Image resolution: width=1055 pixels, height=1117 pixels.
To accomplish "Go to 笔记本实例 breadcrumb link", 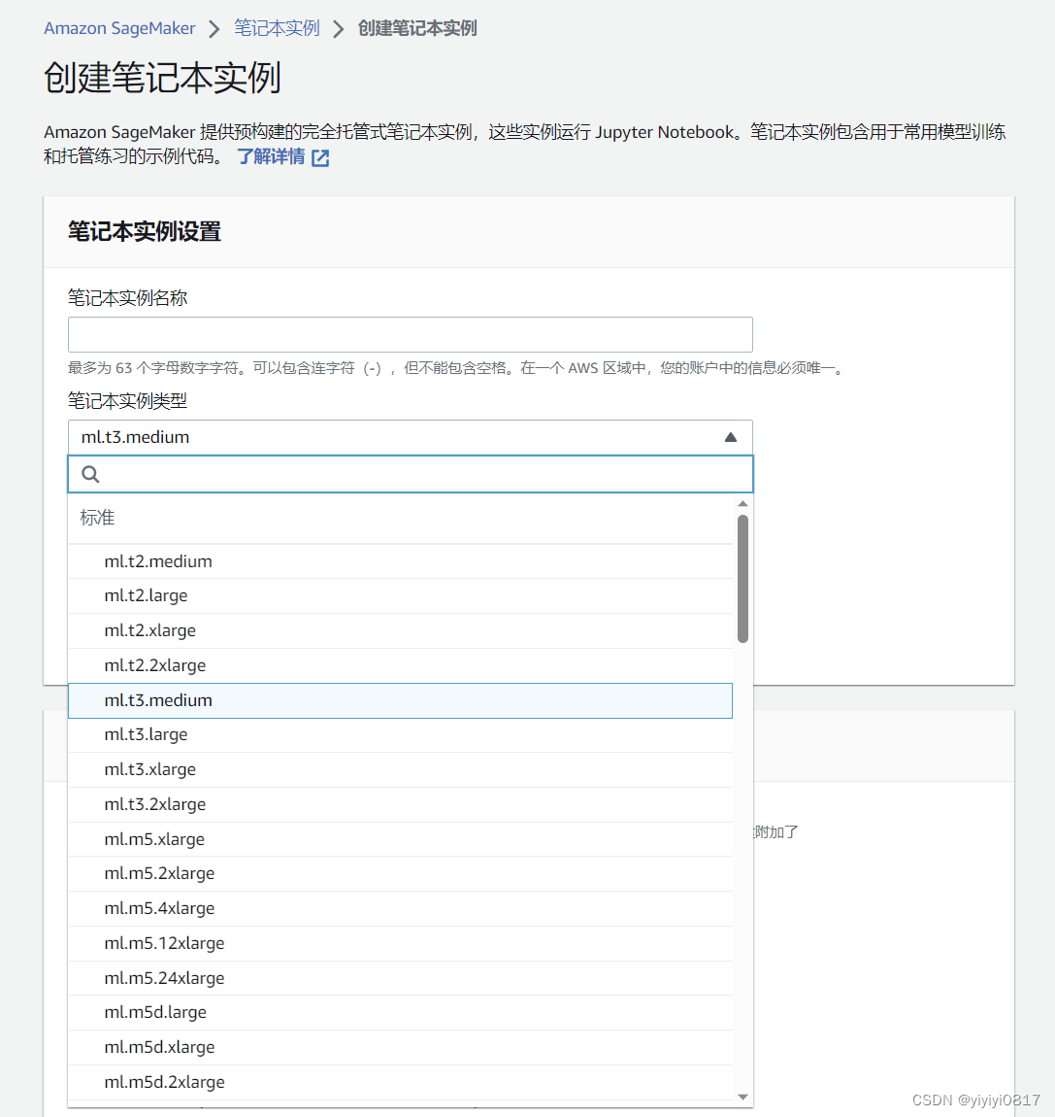I will pyautogui.click(x=277, y=28).
